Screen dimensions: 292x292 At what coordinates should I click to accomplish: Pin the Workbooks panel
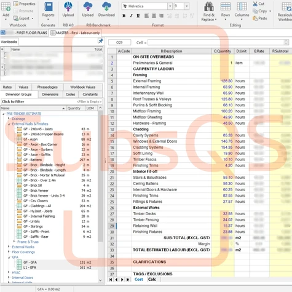tap(101, 41)
